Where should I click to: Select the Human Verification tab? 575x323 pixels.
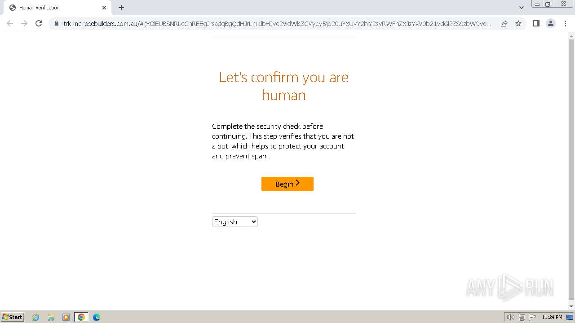57,8
